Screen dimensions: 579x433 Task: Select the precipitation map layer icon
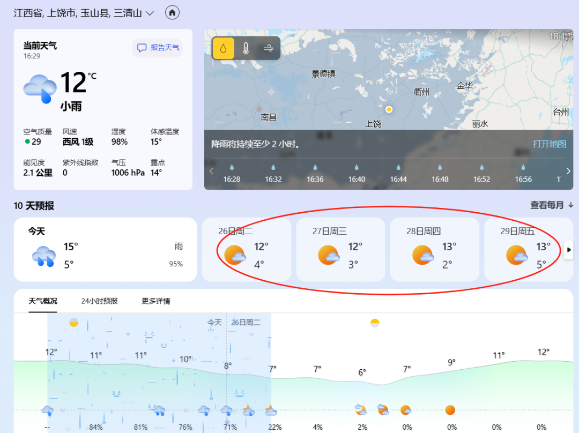224,49
